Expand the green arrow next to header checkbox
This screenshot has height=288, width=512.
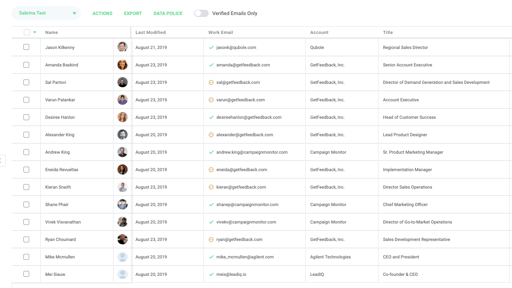click(x=35, y=32)
